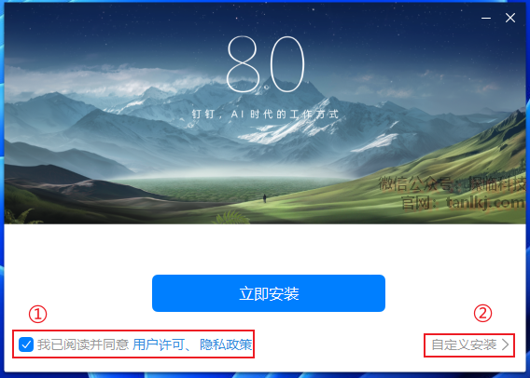Click the red circled number ② marker

tap(482, 313)
